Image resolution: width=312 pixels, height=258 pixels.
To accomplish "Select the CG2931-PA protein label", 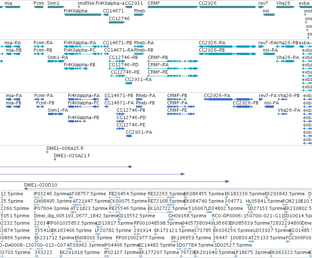I will (x=139, y=132).
